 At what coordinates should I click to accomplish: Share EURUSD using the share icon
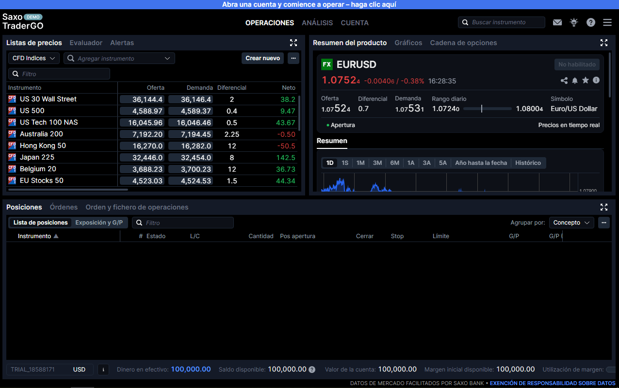click(x=564, y=81)
